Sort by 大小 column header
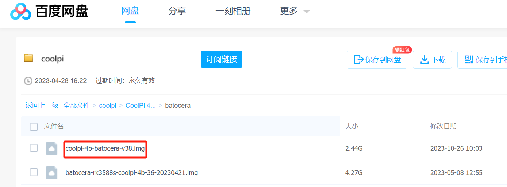The width and height of the screenshot is (507, 187). coord(352,126)
